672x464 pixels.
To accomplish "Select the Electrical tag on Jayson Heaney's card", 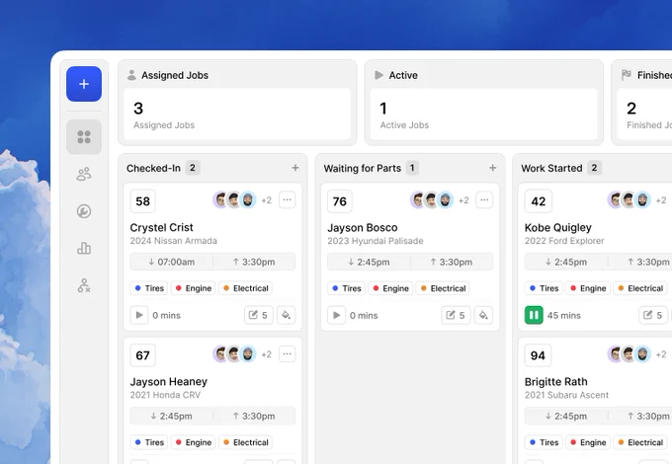I will tap(245, 442).
